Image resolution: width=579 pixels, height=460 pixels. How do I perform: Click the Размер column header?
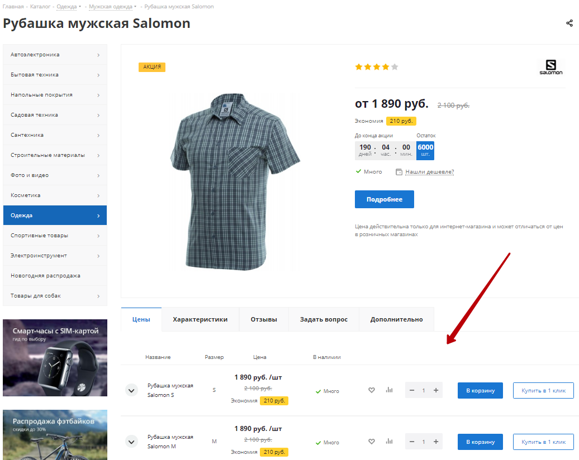tap(214, 357)
